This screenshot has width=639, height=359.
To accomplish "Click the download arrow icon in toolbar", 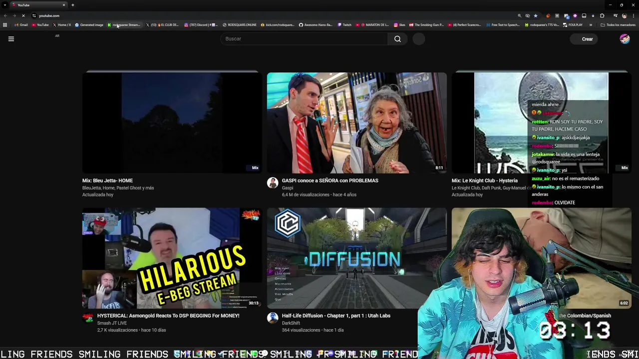I will (593, 15).
